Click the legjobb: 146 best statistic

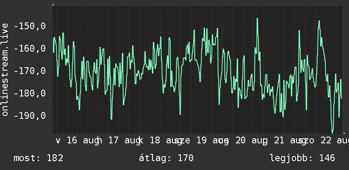[x=302, y=158]
